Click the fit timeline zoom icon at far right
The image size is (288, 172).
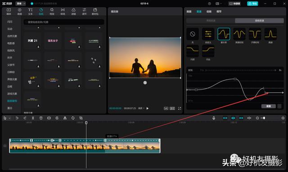coord(283,118)
